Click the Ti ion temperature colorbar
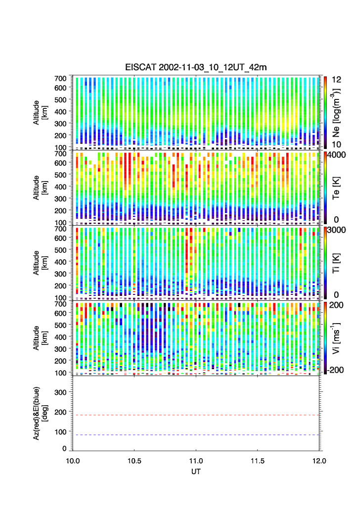This screenshot has height=526, width=350. (325, 263)
